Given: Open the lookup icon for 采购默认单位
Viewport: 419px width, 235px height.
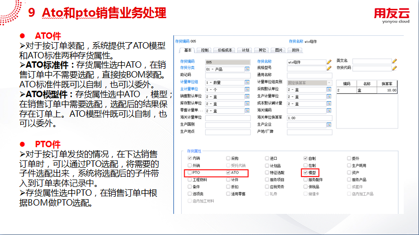Looking at the screenshot, I should coord(329,89).
